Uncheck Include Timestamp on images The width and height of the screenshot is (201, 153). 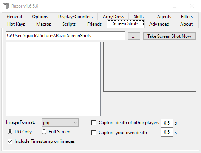pos(10,141)
